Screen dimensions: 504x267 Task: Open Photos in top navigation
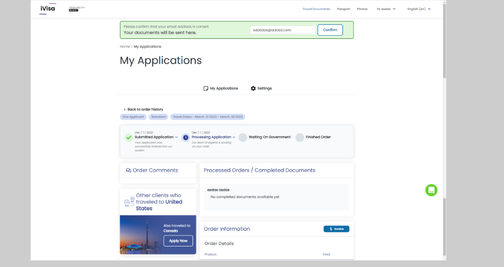pyautogui.click(x=362, y=9)
